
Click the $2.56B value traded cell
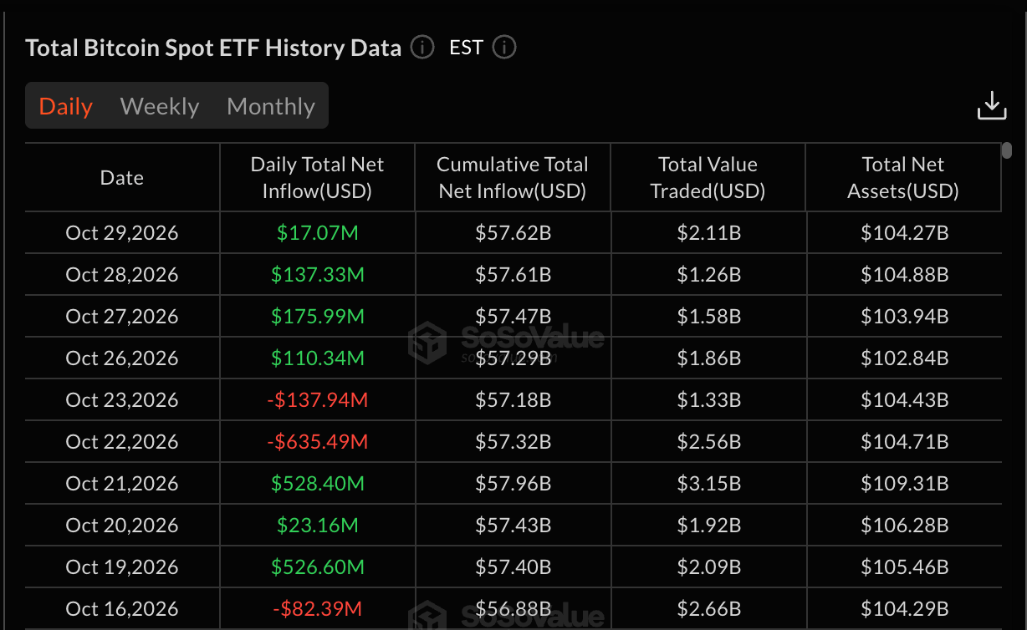(x=709, y=441)
